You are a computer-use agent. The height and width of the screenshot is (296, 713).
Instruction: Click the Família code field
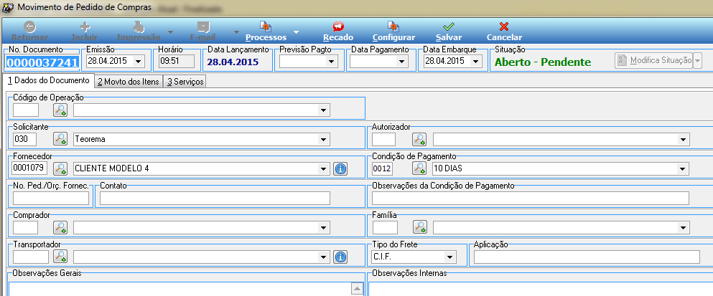[x=385, y=227]
